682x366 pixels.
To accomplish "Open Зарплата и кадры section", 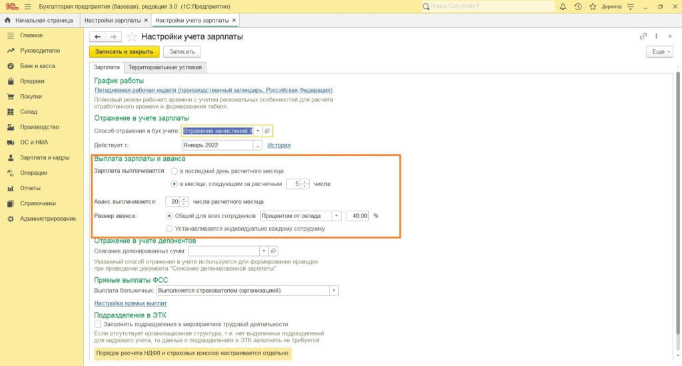I will (45, 158).
